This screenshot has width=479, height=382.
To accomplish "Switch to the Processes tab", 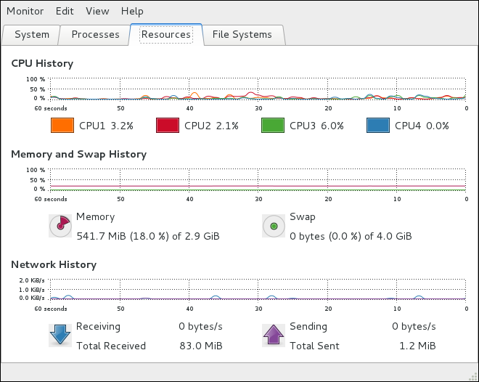I will [94, 34].
